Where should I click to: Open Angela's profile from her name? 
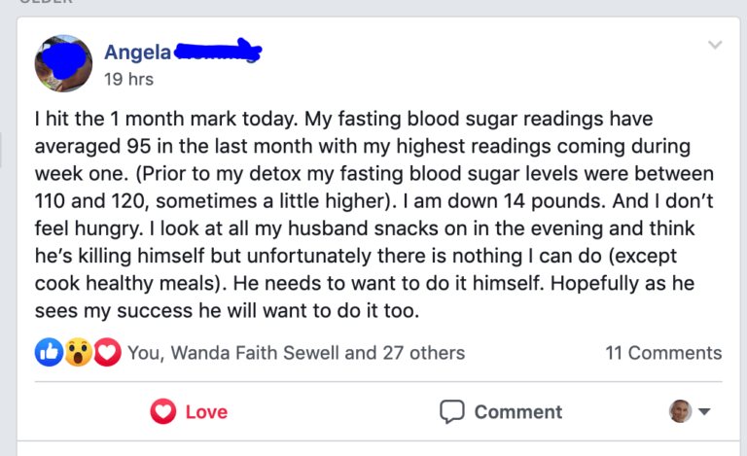(137, 53)
